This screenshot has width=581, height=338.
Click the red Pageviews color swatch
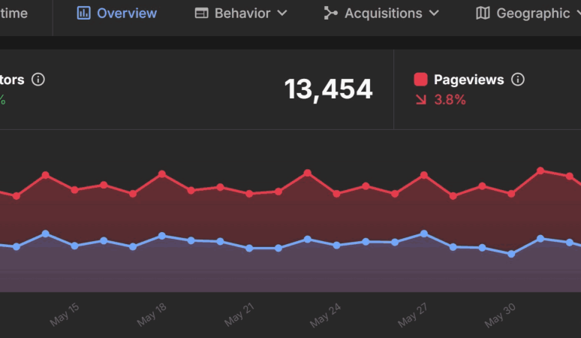pyautogui.click(x=420, y=80)
